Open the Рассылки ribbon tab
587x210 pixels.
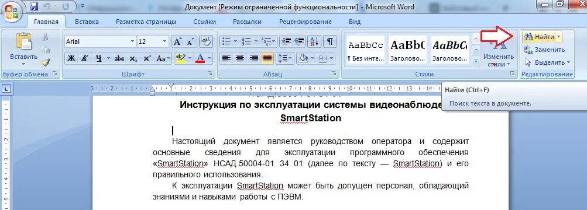pos(247,22)
